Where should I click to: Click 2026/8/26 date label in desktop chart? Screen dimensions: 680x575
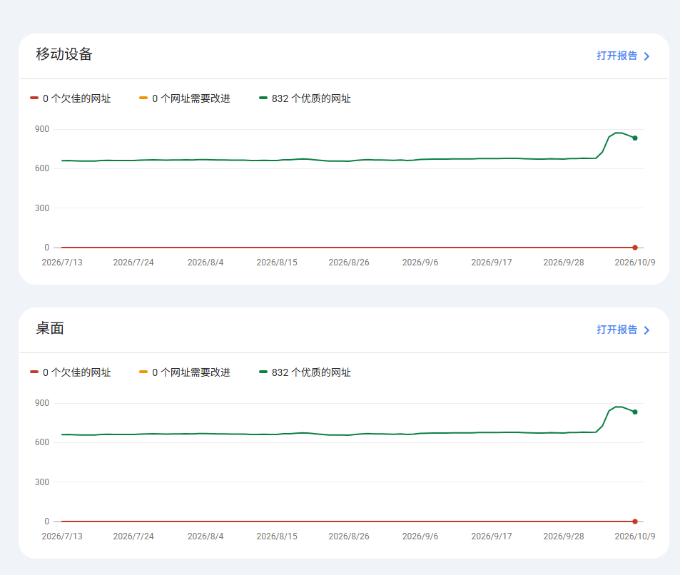click(349, 536)
